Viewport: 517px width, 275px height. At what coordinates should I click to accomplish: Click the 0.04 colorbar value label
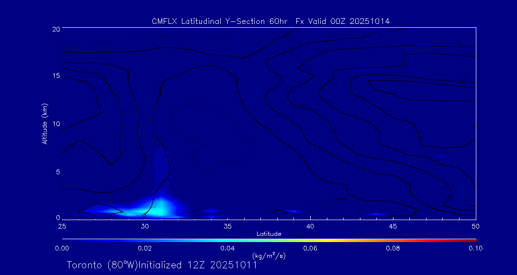227,248
